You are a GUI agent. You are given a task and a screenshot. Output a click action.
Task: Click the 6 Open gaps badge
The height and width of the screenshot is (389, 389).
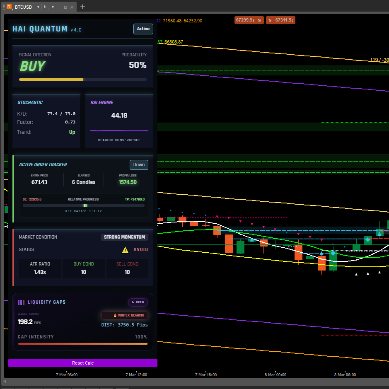click(x=138, y=302)
